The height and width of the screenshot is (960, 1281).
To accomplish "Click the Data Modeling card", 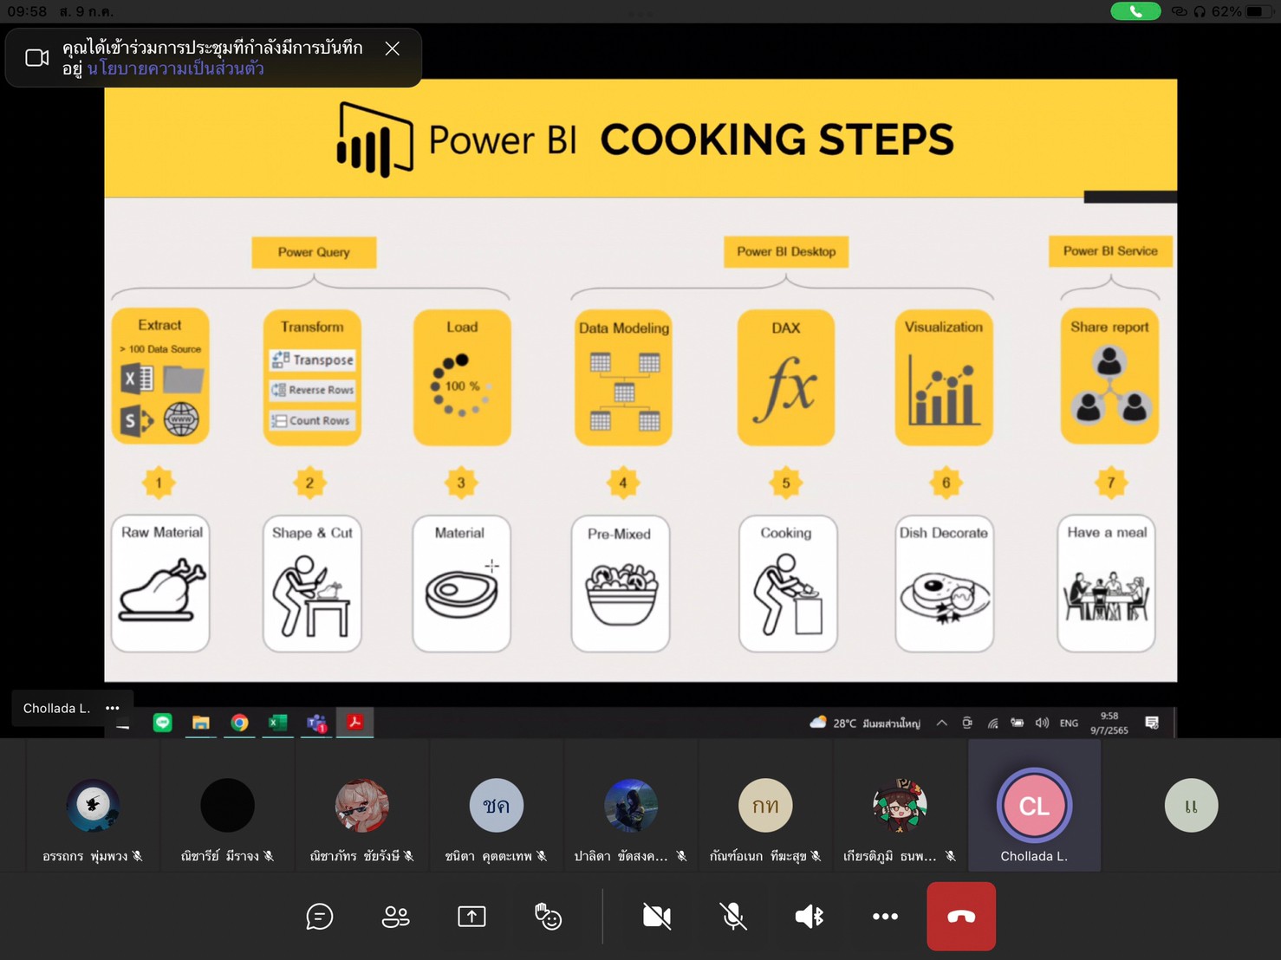I will 624,378.
